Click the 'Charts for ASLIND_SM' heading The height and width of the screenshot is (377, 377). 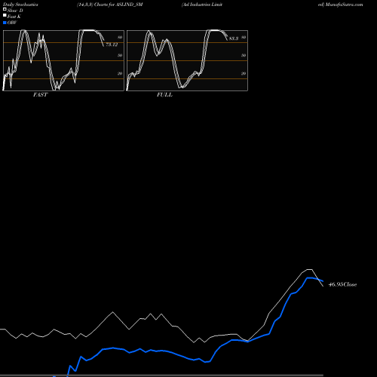click(x=118, y=5)
